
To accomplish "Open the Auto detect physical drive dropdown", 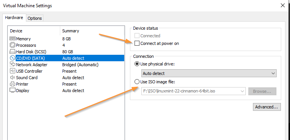I will 209,73.
